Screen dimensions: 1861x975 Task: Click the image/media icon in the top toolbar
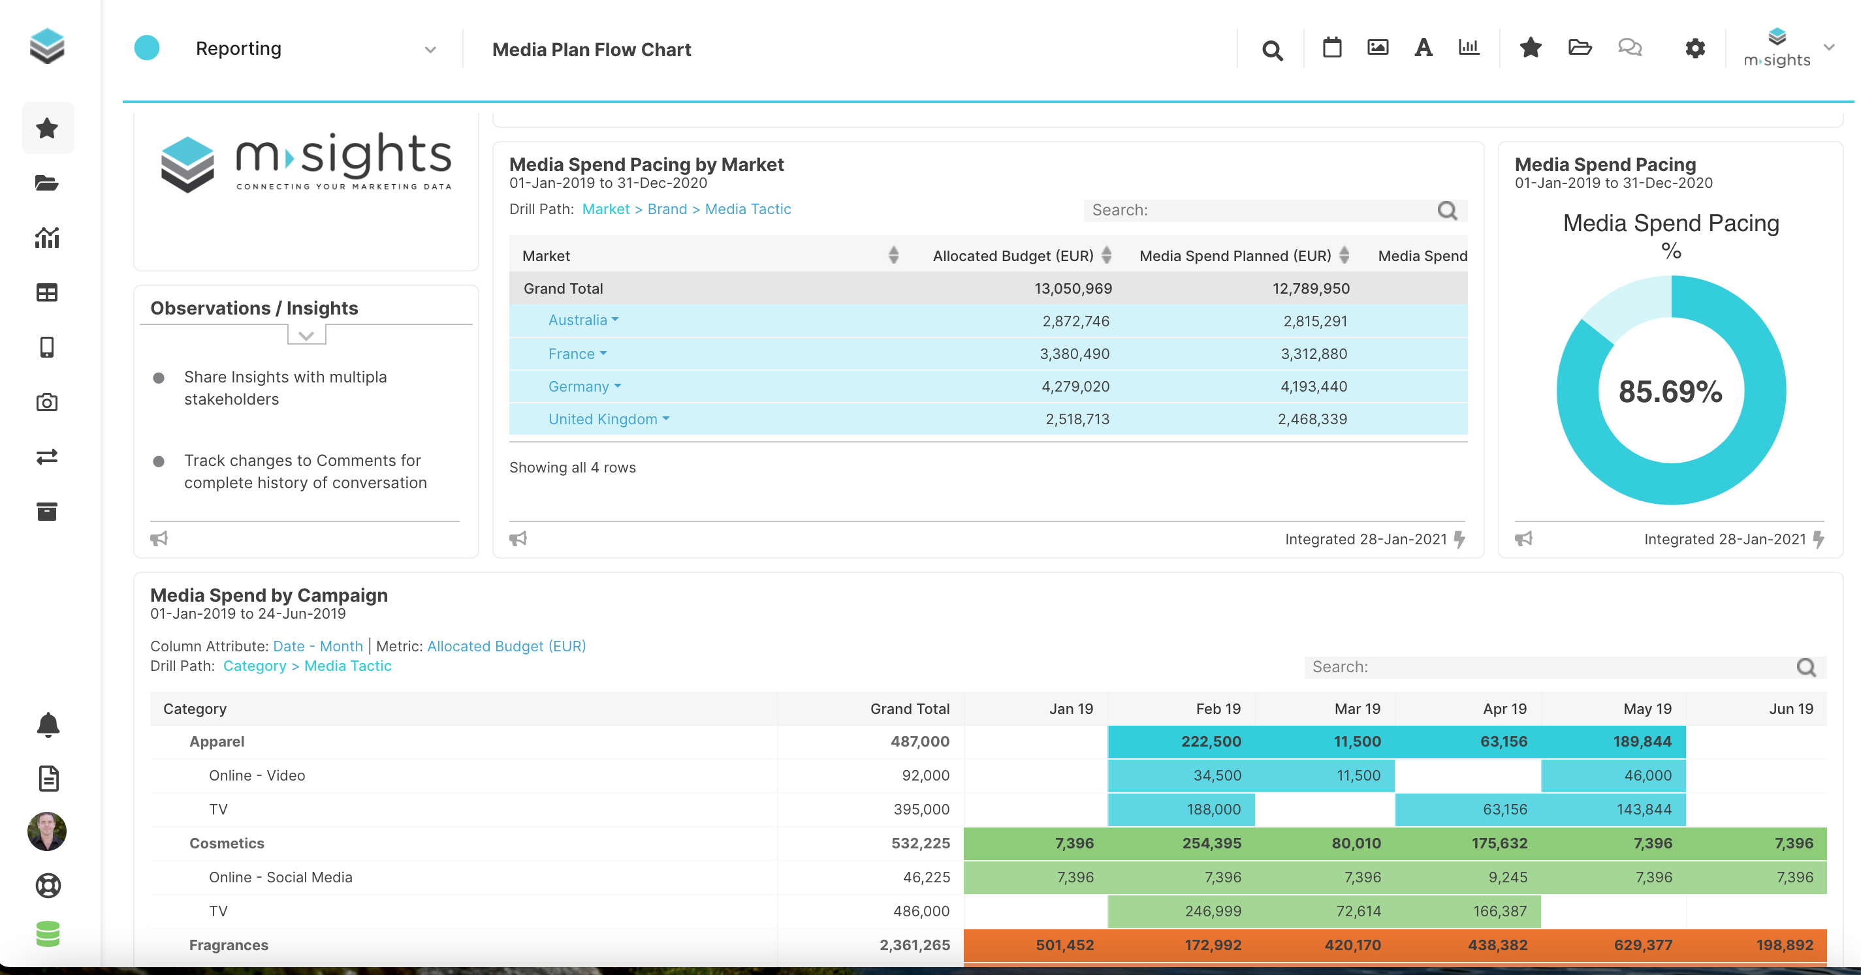point(1377,47)
